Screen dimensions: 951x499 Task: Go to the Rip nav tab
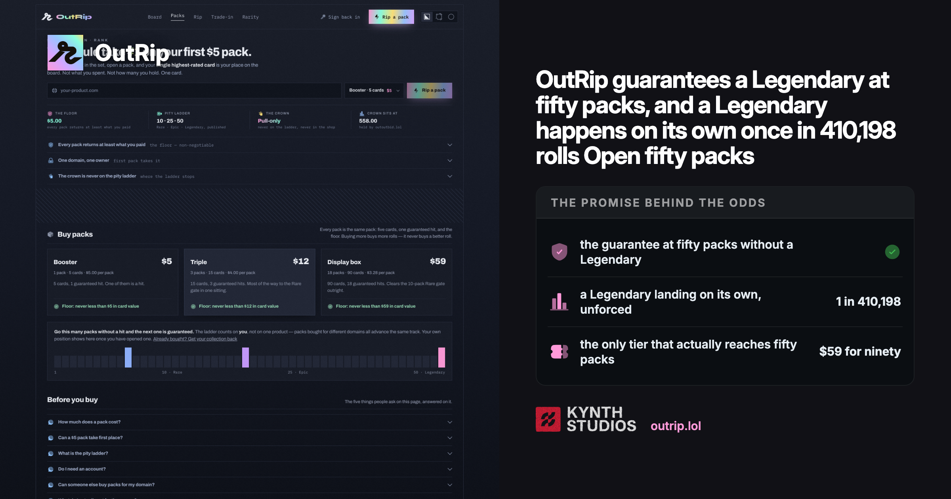198,17
